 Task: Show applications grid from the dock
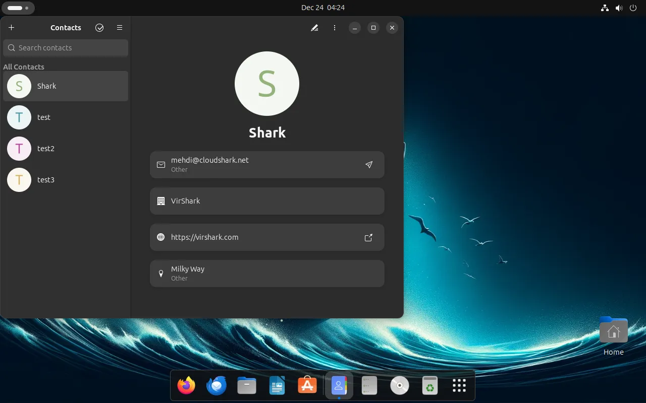pos(459,386)
